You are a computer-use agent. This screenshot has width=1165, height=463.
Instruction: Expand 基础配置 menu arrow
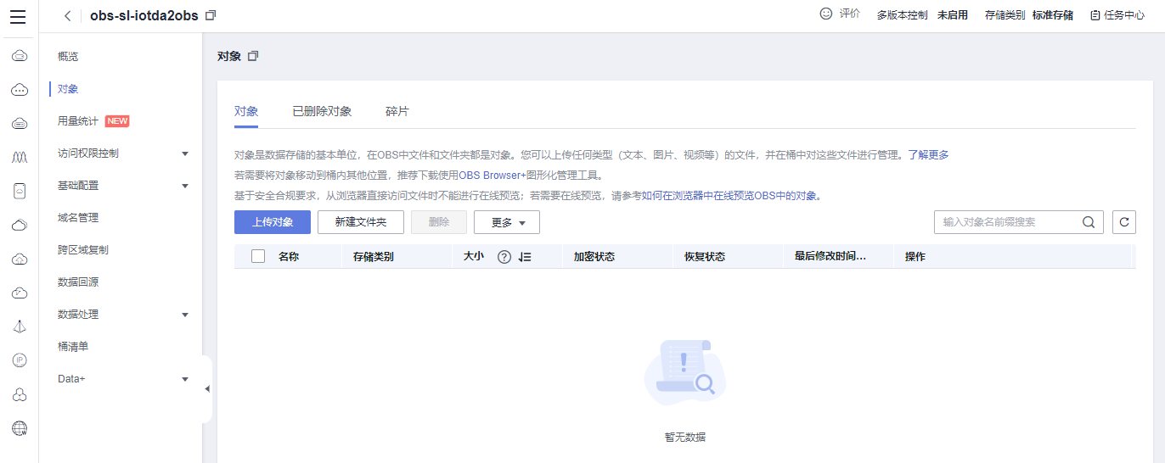click(185, 186)
